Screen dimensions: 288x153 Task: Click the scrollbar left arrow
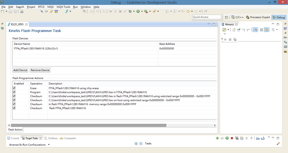pos(9,125)
